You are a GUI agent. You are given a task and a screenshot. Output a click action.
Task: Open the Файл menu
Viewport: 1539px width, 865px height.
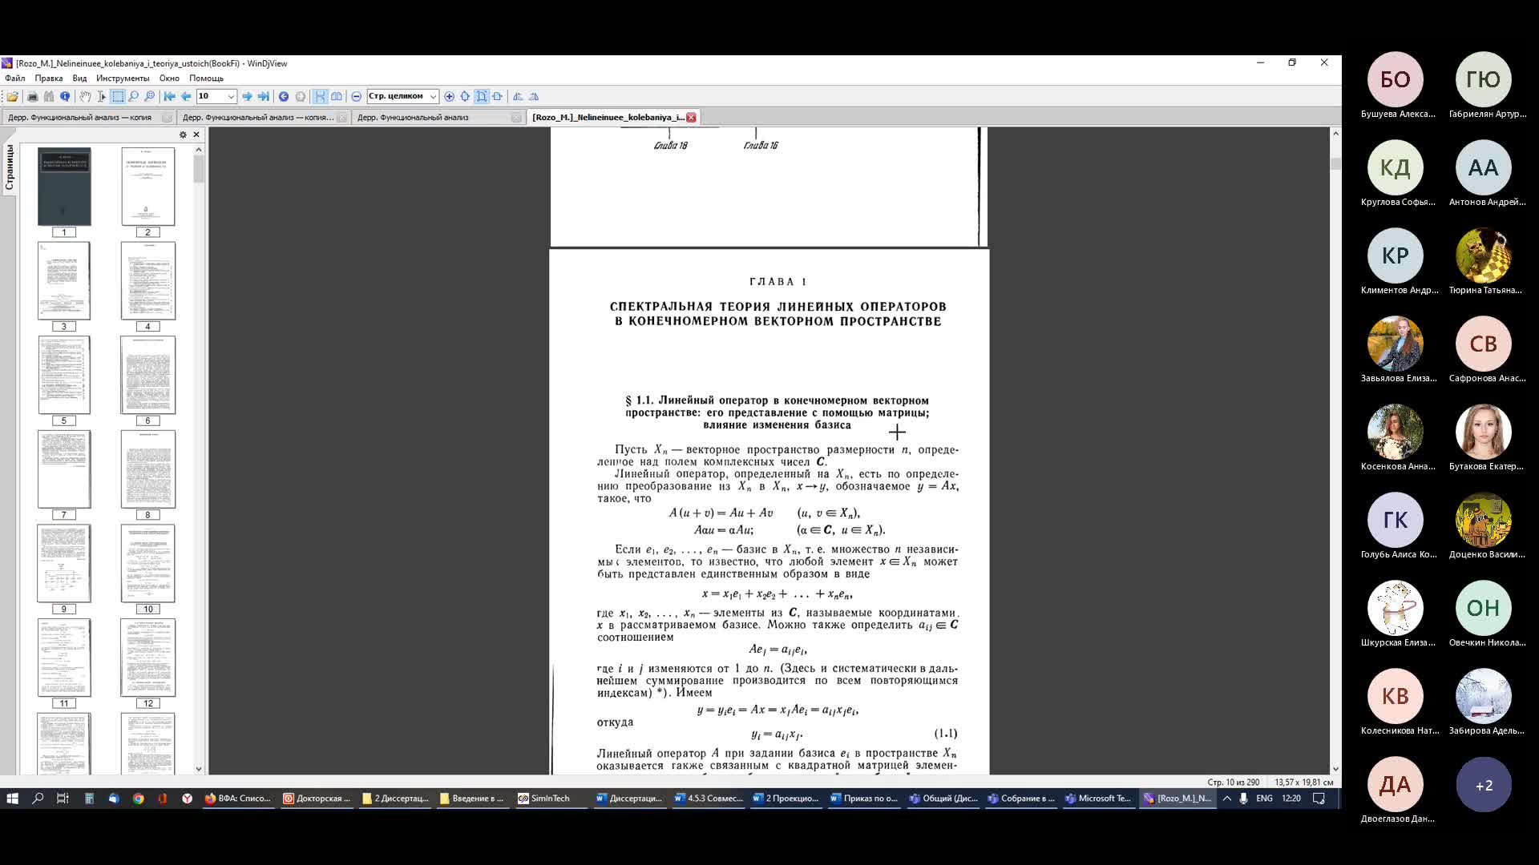(15, 78)
